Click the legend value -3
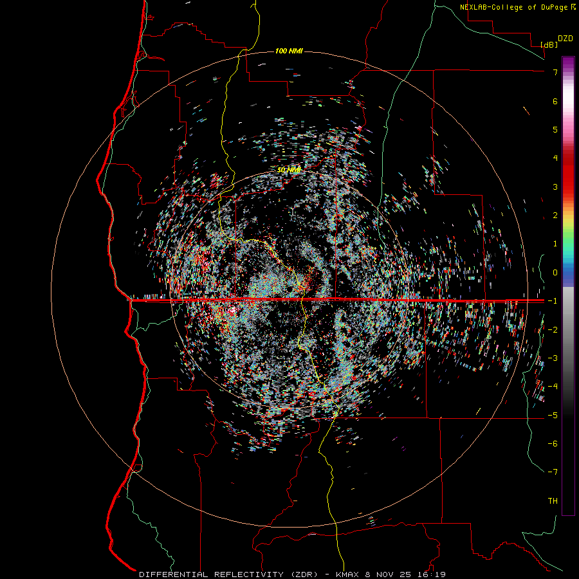Viewport: 579px width, 579px height. click(553, 358)
